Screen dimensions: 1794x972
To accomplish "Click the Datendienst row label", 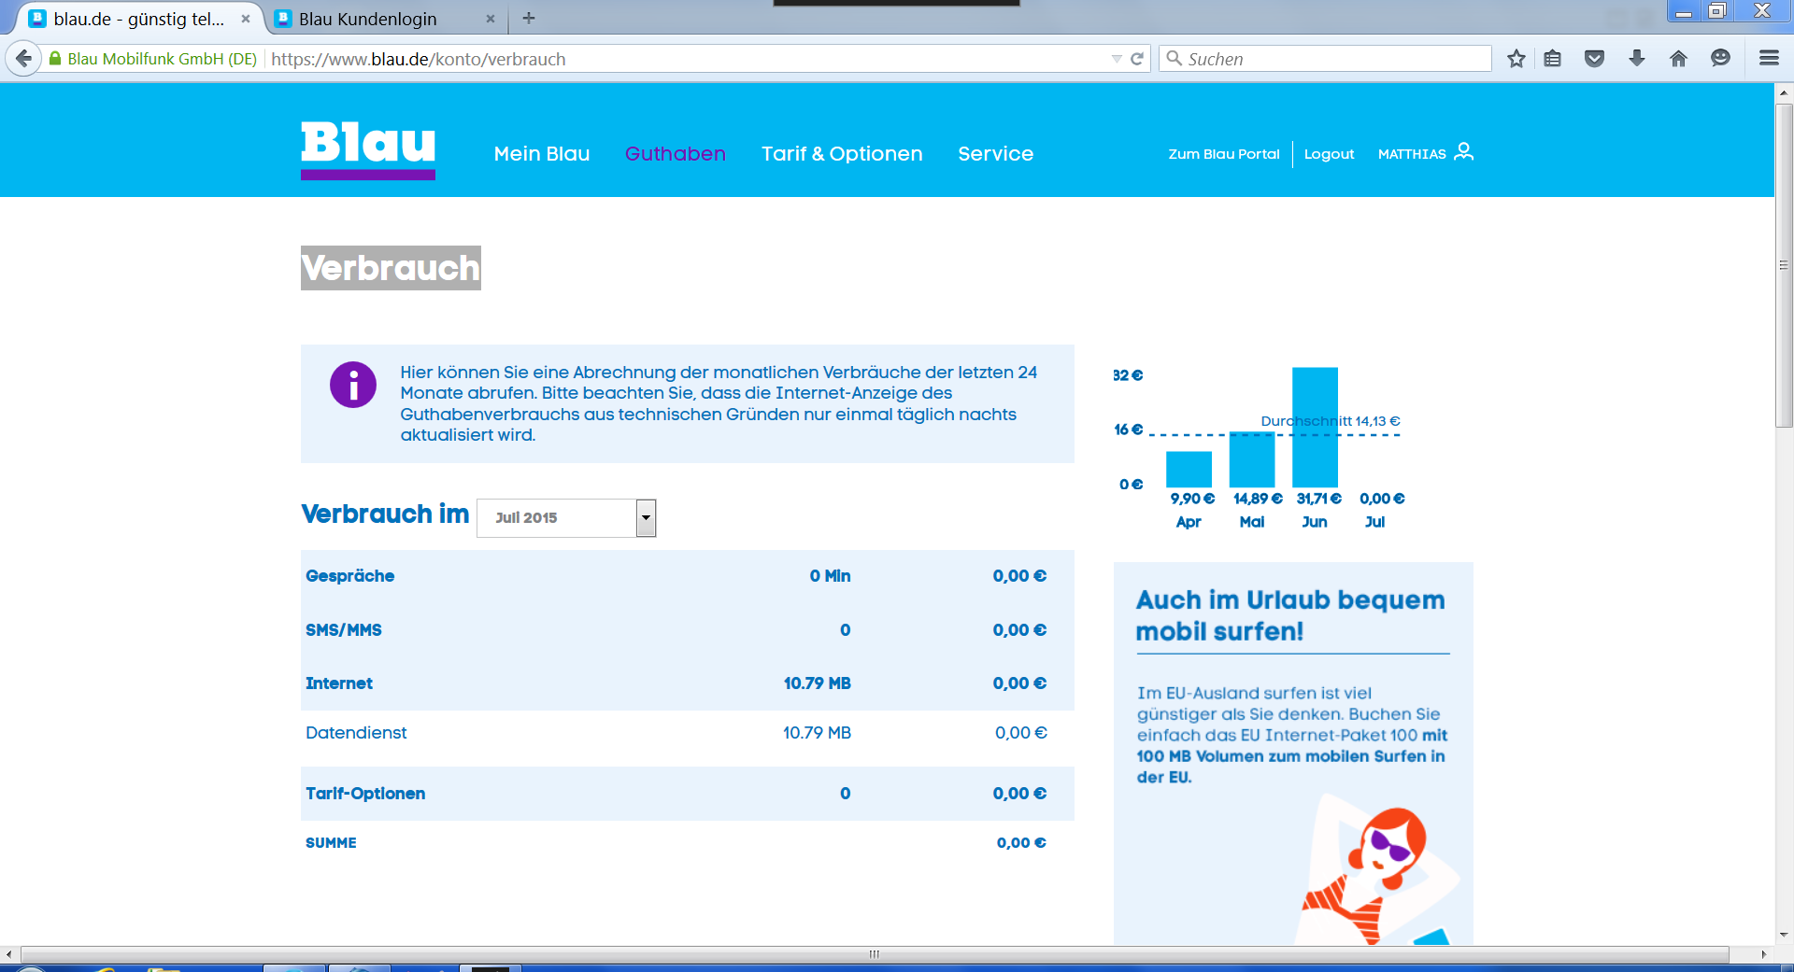I will pyautogui.click(x=356, y=733).
